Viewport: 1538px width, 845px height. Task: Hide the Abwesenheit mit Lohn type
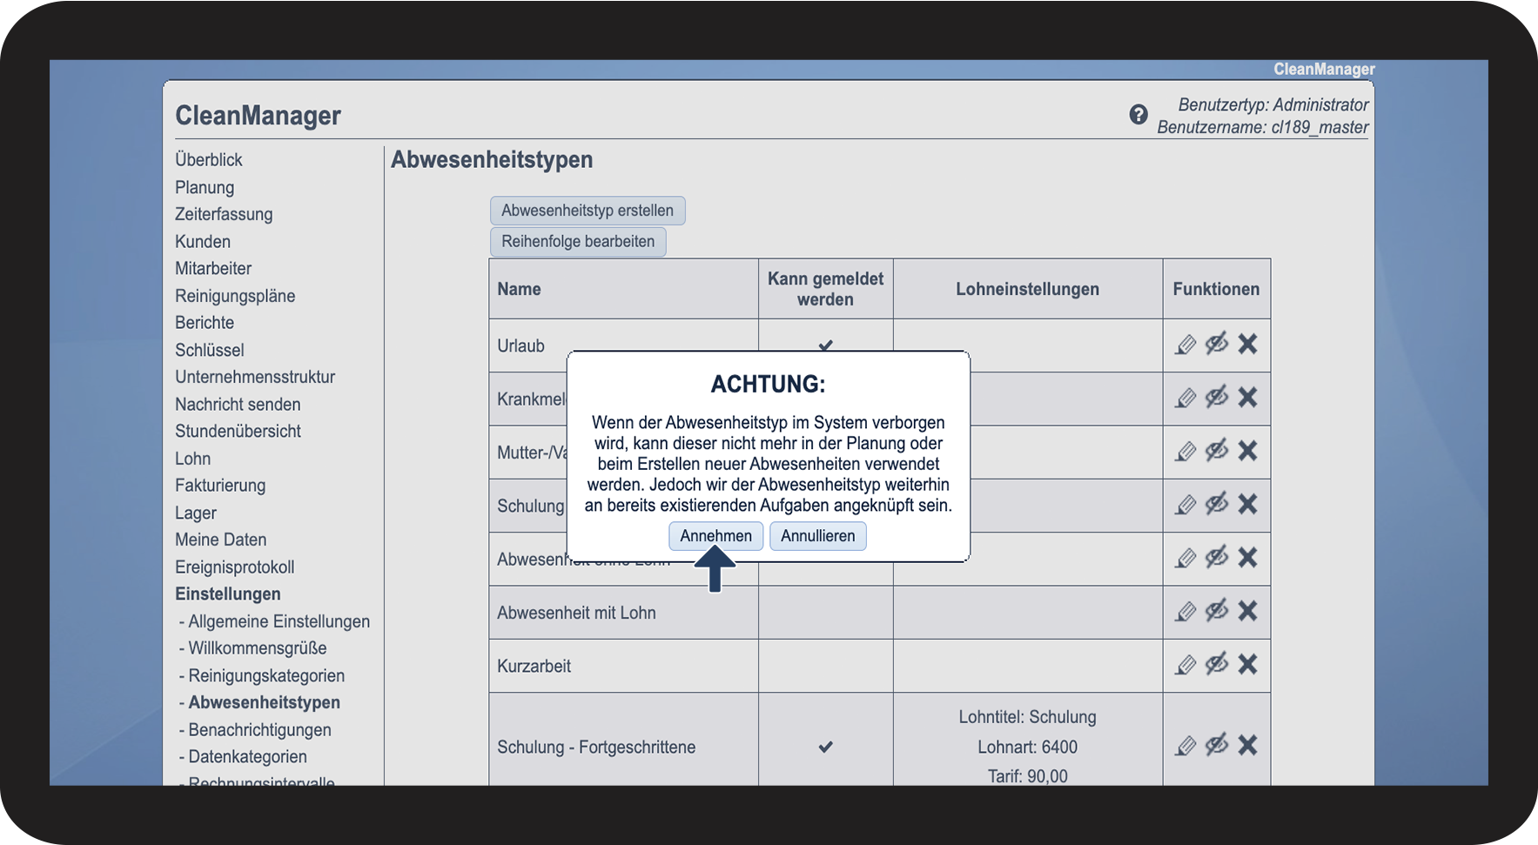(1217, 611)
